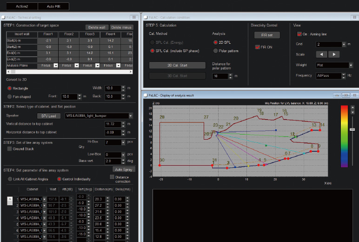Click the 2D Cal. Start button
This screenshot has width=359, height=242.
click(x=177, y=65)
